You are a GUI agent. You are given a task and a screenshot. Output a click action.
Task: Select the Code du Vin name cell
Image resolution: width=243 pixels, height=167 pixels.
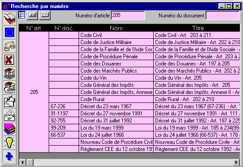point(116,77)
